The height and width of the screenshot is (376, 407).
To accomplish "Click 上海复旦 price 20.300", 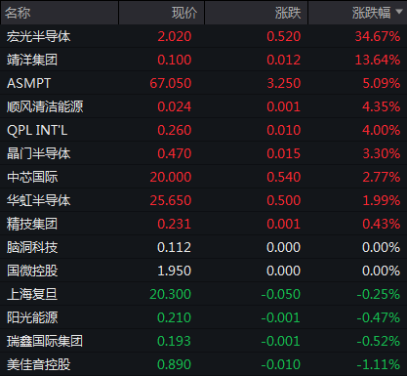I will [171, 294].
